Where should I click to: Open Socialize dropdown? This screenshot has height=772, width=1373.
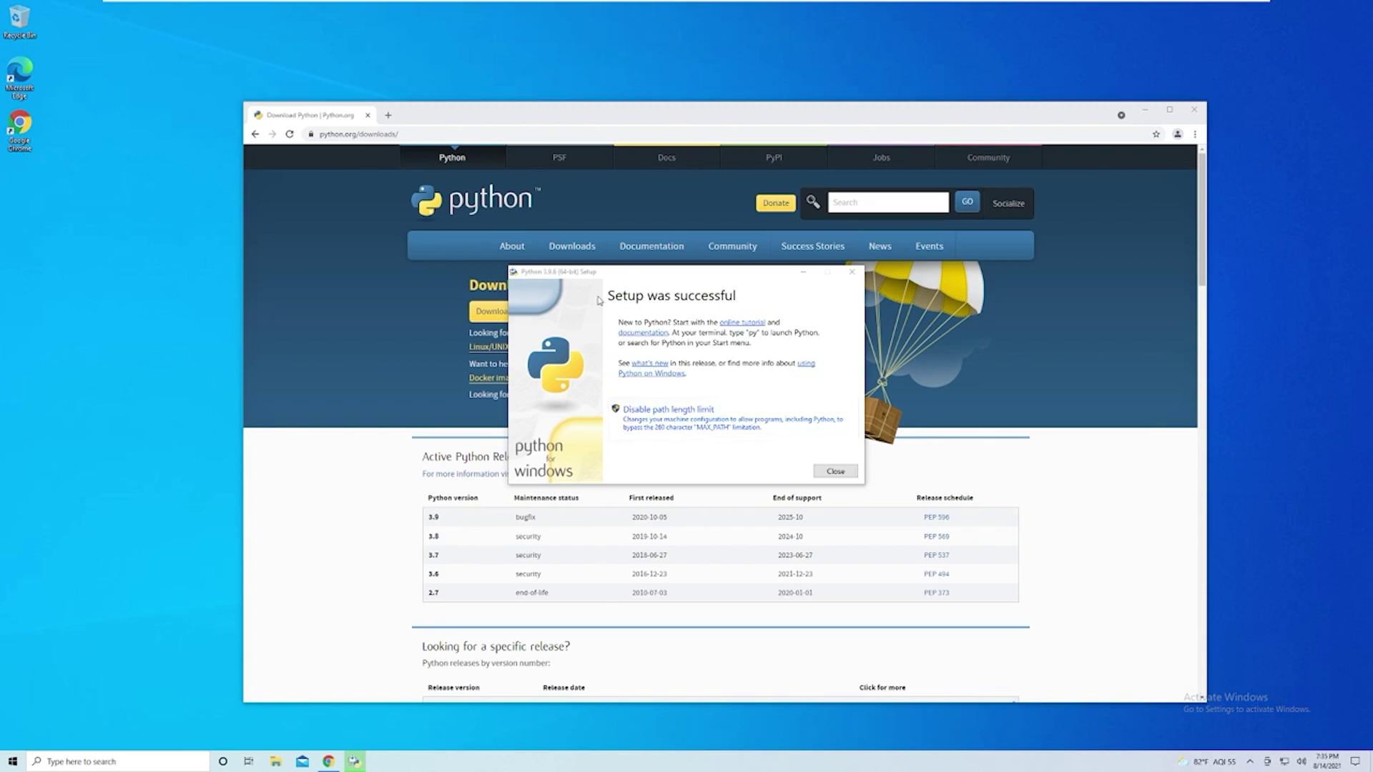1008,203
